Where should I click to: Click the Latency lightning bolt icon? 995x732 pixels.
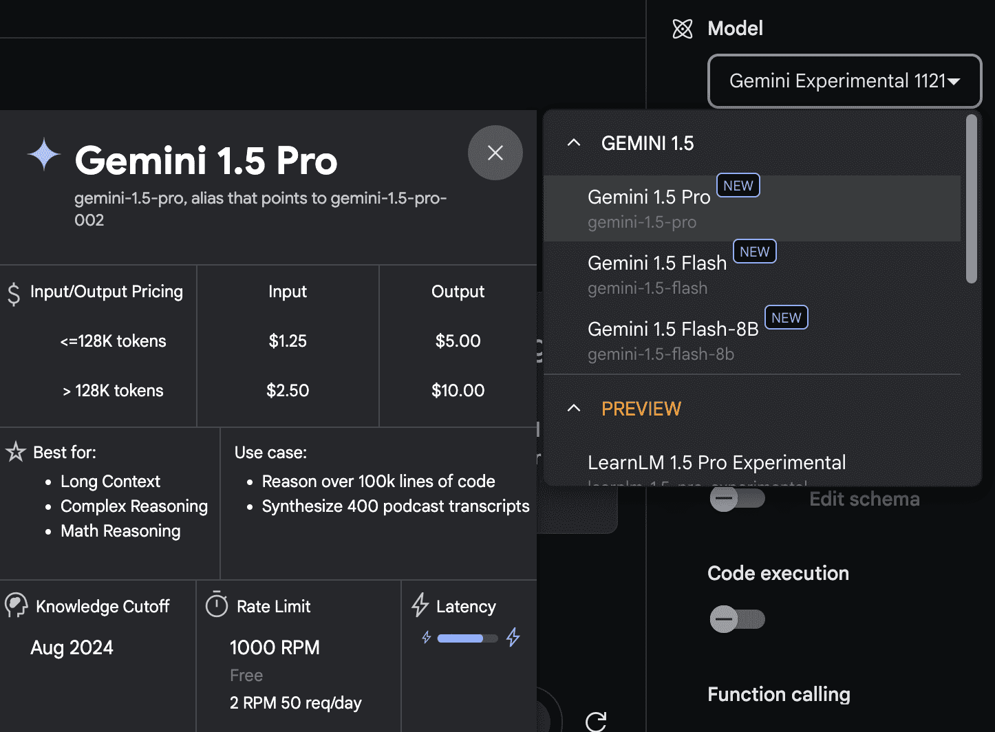click(x=420, y=605)
